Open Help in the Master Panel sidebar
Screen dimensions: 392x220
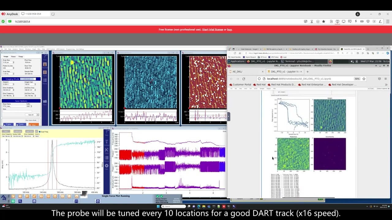point(45,57)
